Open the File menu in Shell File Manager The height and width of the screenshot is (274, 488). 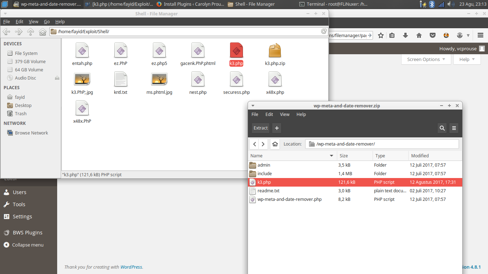[6, 22]
